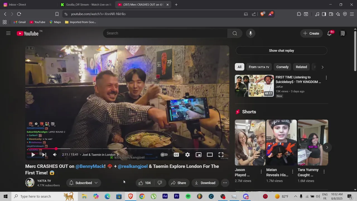Open Brave VPN shield icon
This screenshot has height=201, width=357.
point(345,14)
